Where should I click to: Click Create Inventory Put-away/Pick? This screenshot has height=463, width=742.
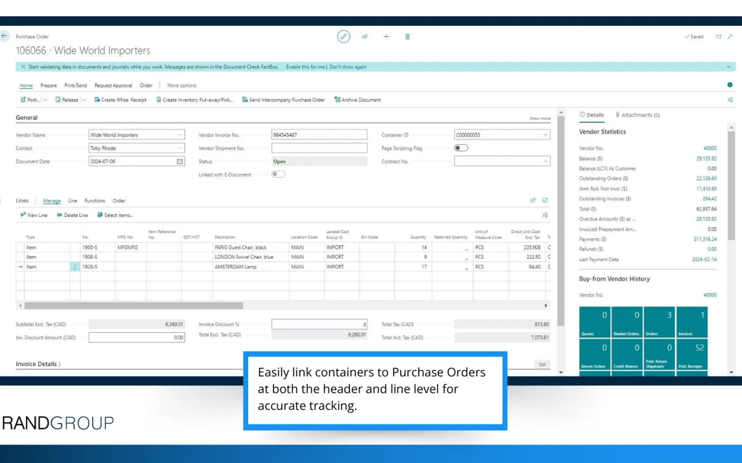coord(194,100)
